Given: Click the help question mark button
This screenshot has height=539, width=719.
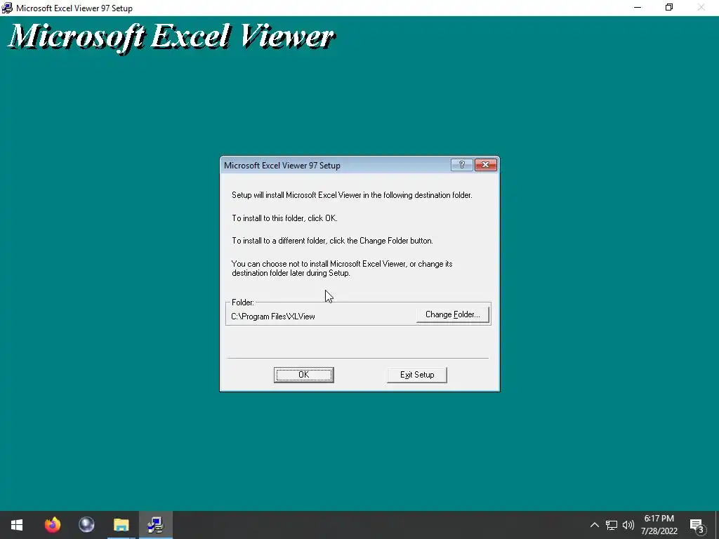Looking at the screenshot, I should [462, 164].
